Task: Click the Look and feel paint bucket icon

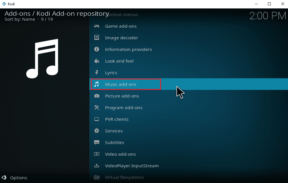Action: tap(97, 61)
